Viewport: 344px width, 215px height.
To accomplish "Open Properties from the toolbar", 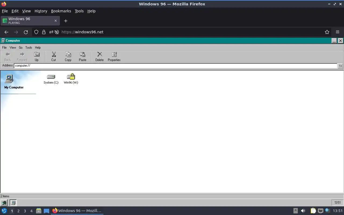I will pyautogui.click(x=114, y=57).
